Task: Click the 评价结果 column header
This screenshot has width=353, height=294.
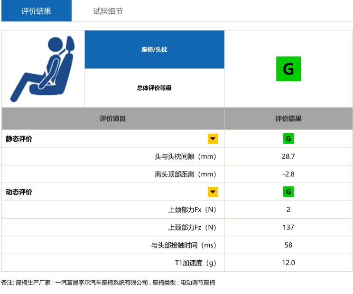Action: click(x=288, y=119)
